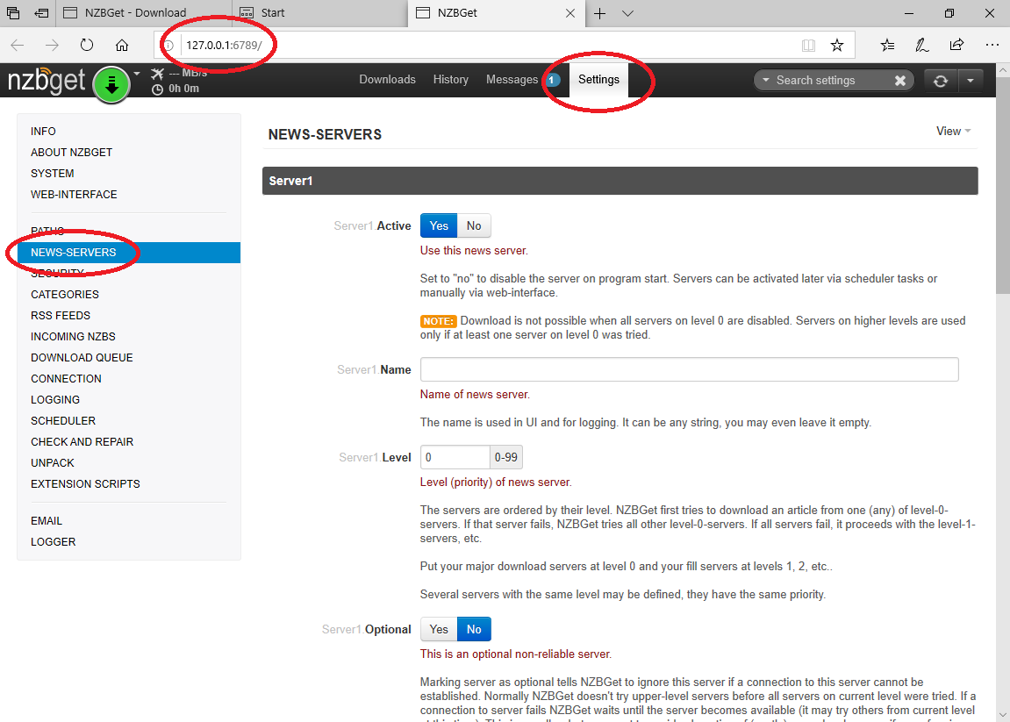The height and width of the screenshot is (722, 1010).
Task: Click the Share page icon
Action: [x=956, y=45]
